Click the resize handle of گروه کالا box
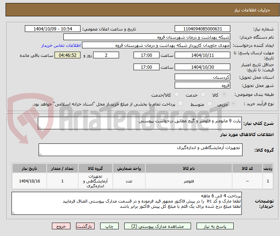Screen dimensions: 280x236 40,154
